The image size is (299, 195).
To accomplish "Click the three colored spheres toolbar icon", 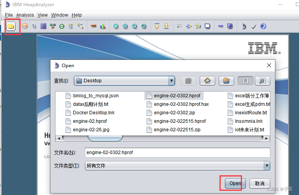I will (x=53, y=26).
